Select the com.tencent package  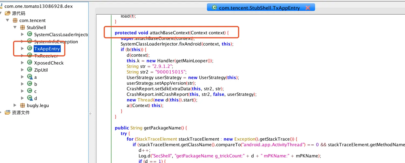[32, 20]
